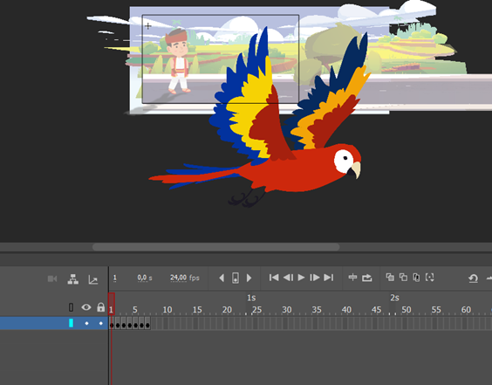Jump to next keyframe arrow
This screenshot has height=385, width=492.
pos(249,278)
